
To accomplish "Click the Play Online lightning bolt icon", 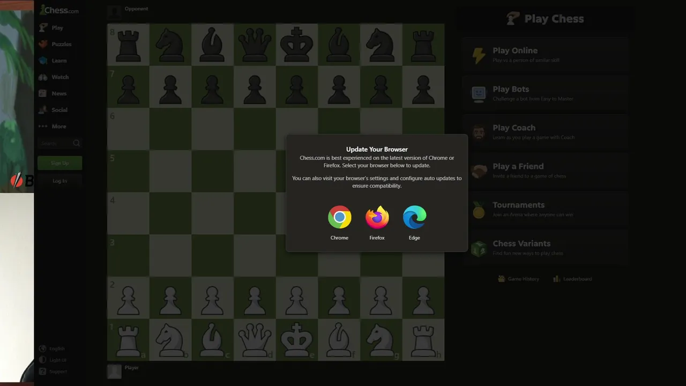I will (479, 55).
